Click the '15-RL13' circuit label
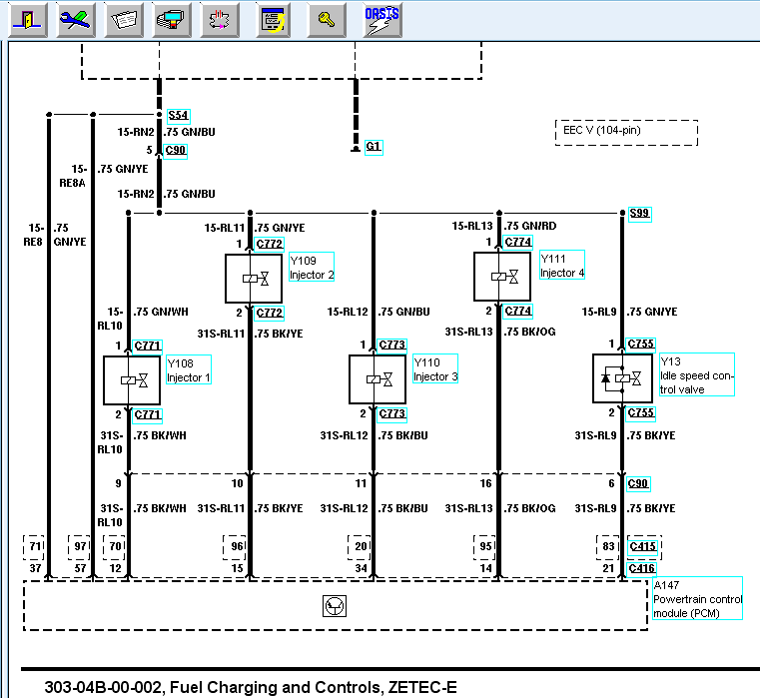 [x=471, y=226]
